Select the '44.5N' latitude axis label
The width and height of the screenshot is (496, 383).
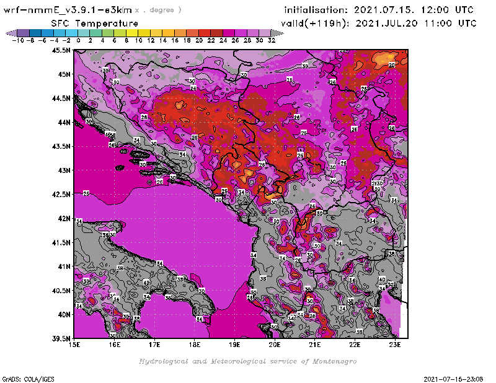[x=61, y=99]
